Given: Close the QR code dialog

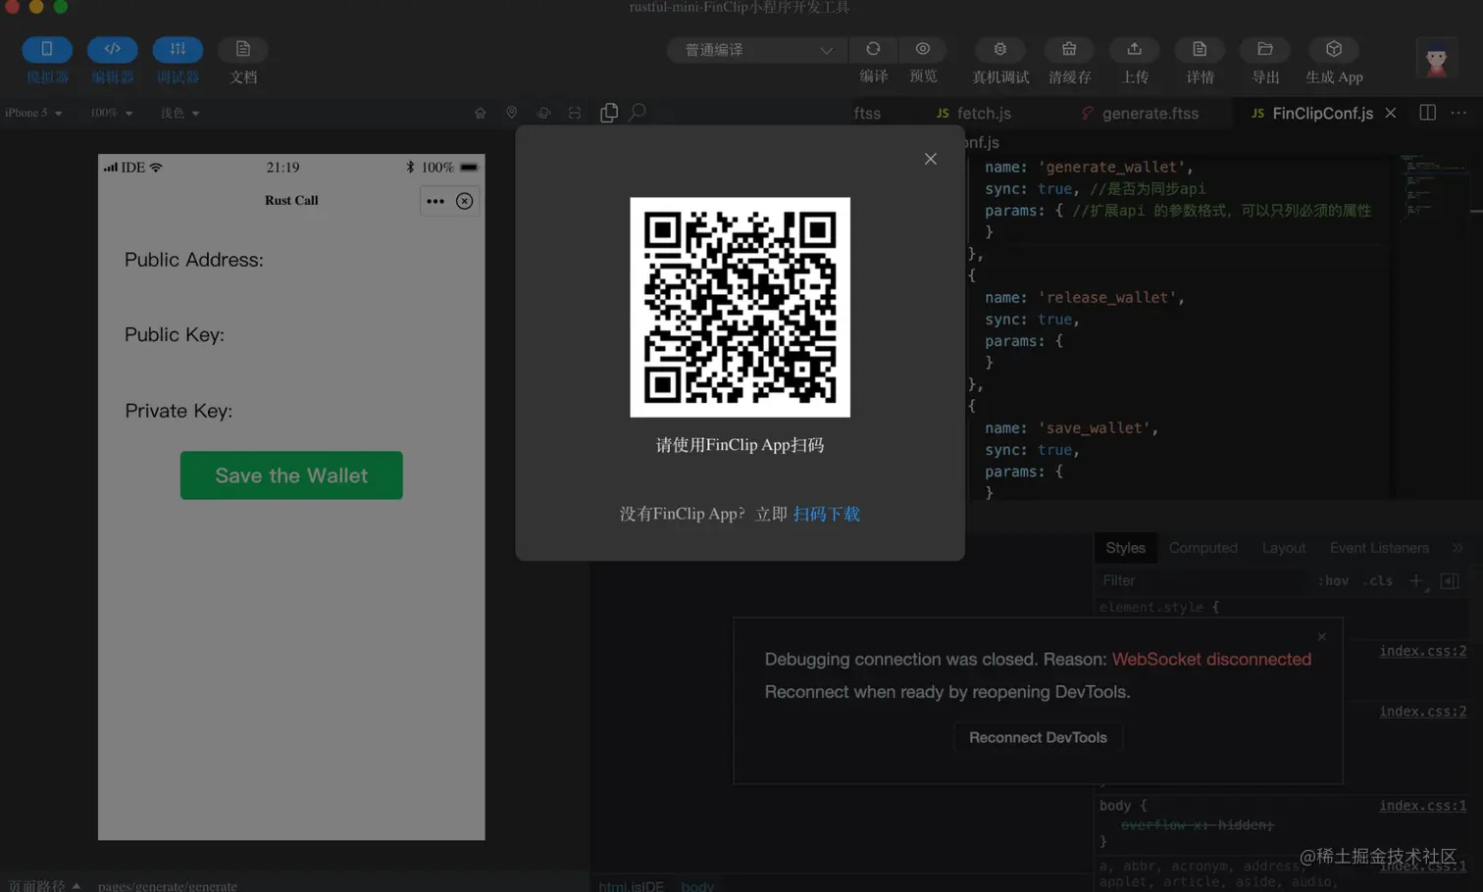Looking at the screenshot, I should pyautogui.click(x=931, y=159).
